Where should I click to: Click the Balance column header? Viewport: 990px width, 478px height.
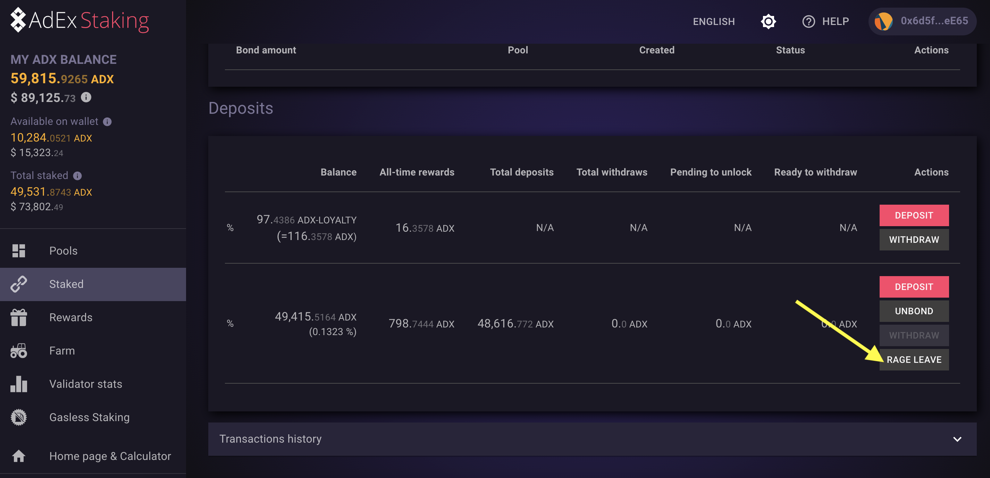(338, 172)
